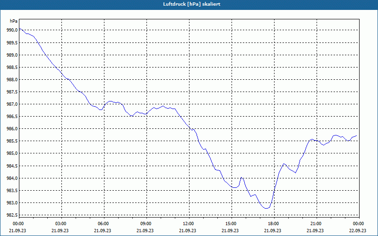The height and width of the screenshot is (236, 378).
Task: Click the 986,0 y-axis value
Action: (x=12, y=128)
